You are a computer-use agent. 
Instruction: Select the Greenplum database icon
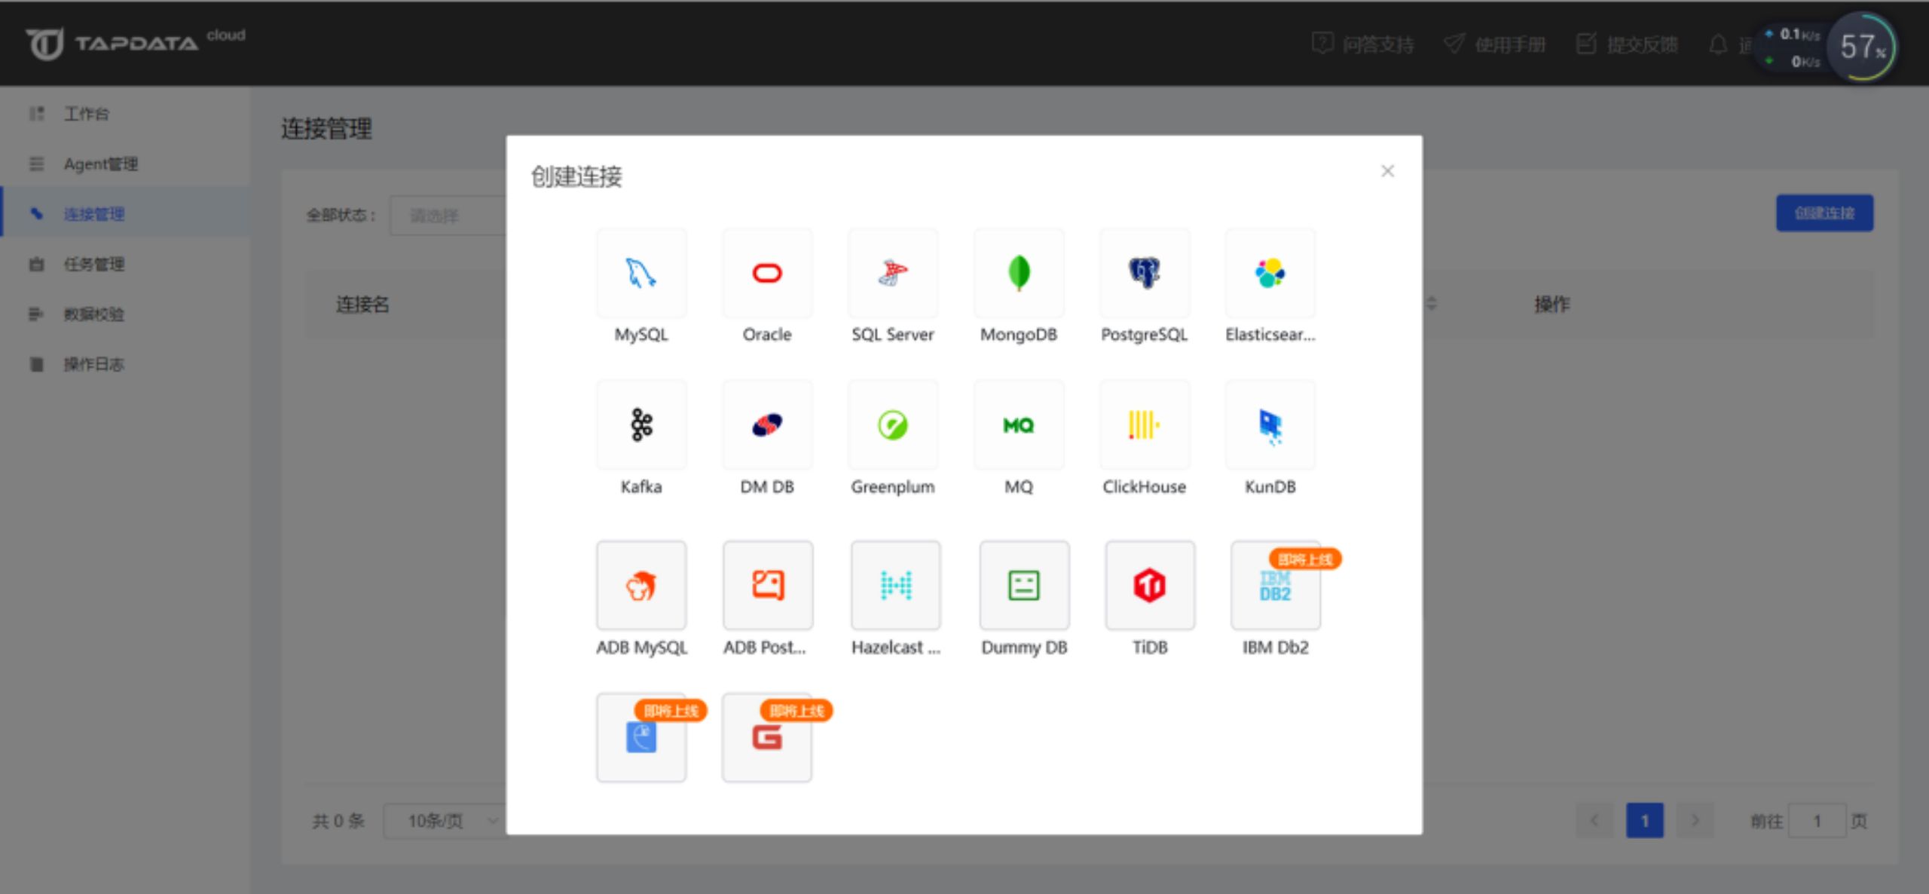[892, 425]
